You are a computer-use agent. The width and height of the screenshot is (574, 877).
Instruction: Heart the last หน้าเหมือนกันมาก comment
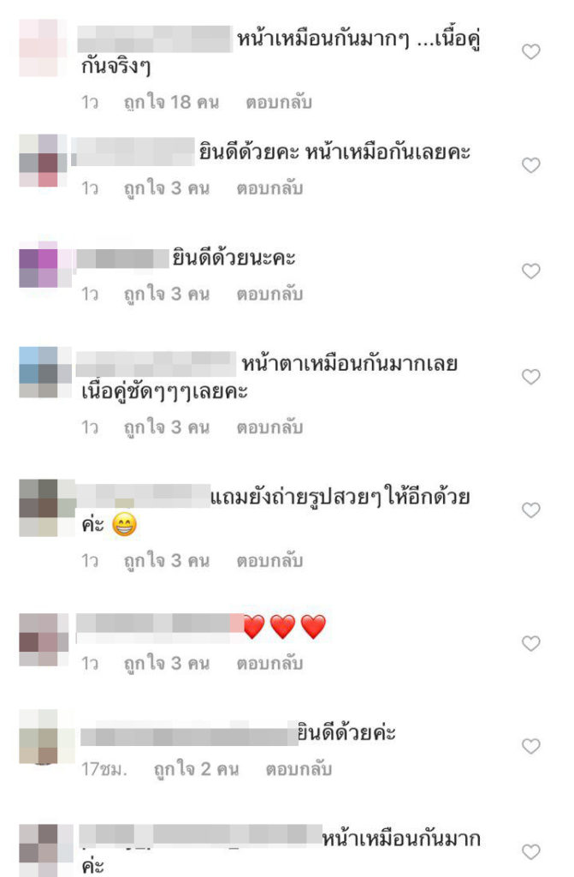pyautogui.click(x=531, y=851)
